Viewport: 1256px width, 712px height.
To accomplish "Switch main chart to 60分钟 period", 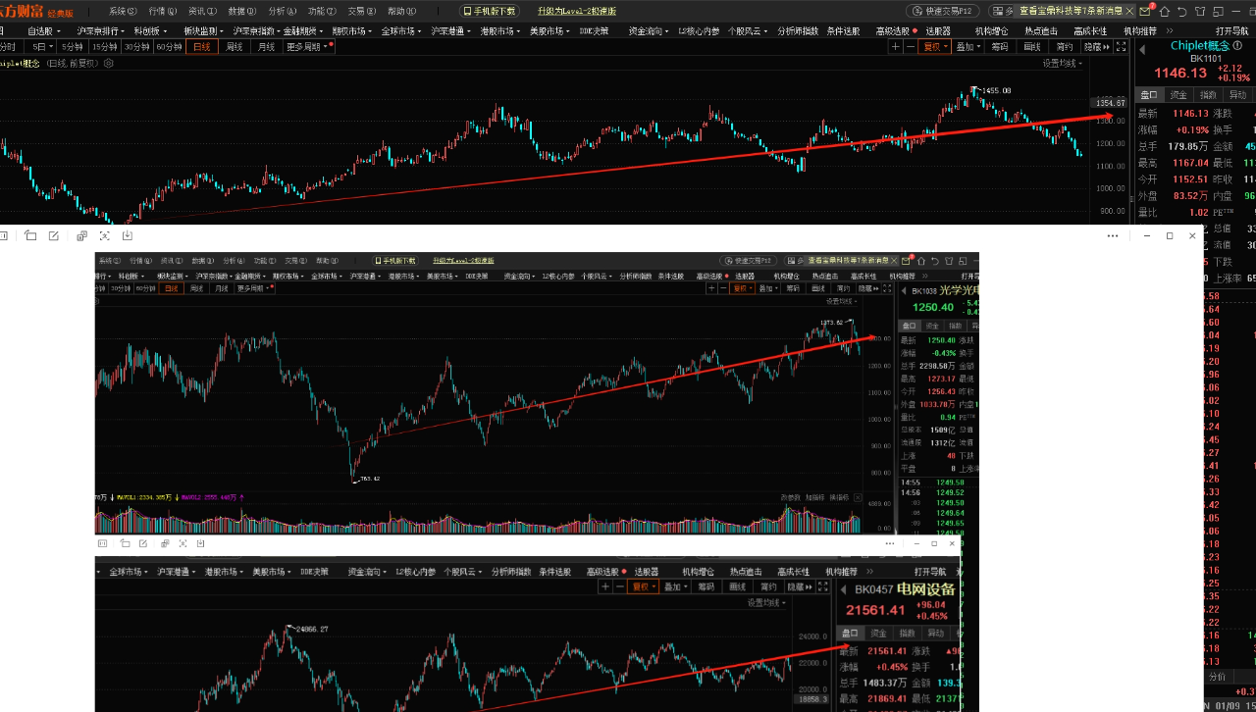I will click(169, 46).
